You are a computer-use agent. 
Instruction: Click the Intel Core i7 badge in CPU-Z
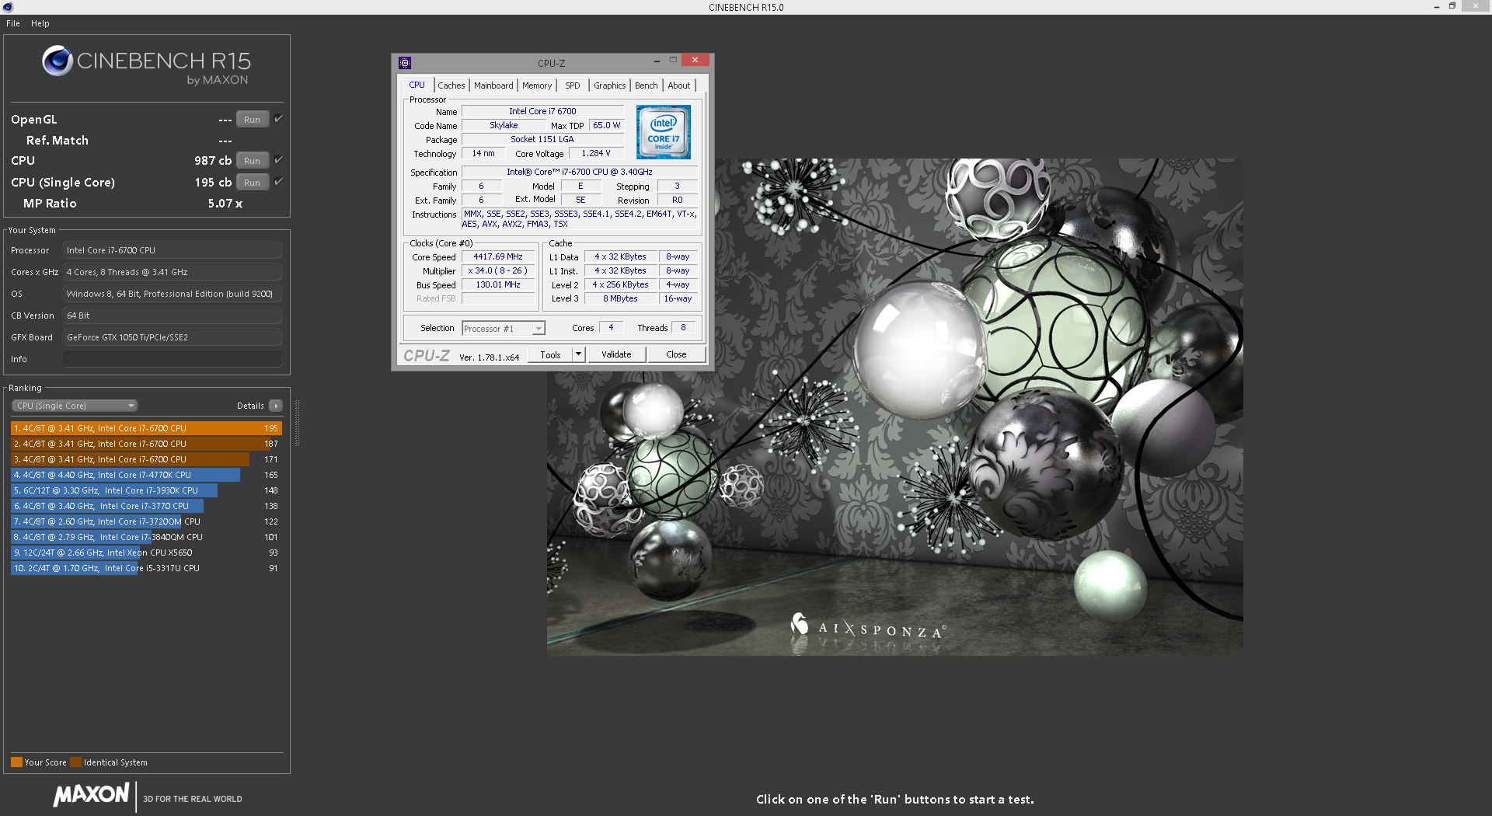click(x=663, y=133)
